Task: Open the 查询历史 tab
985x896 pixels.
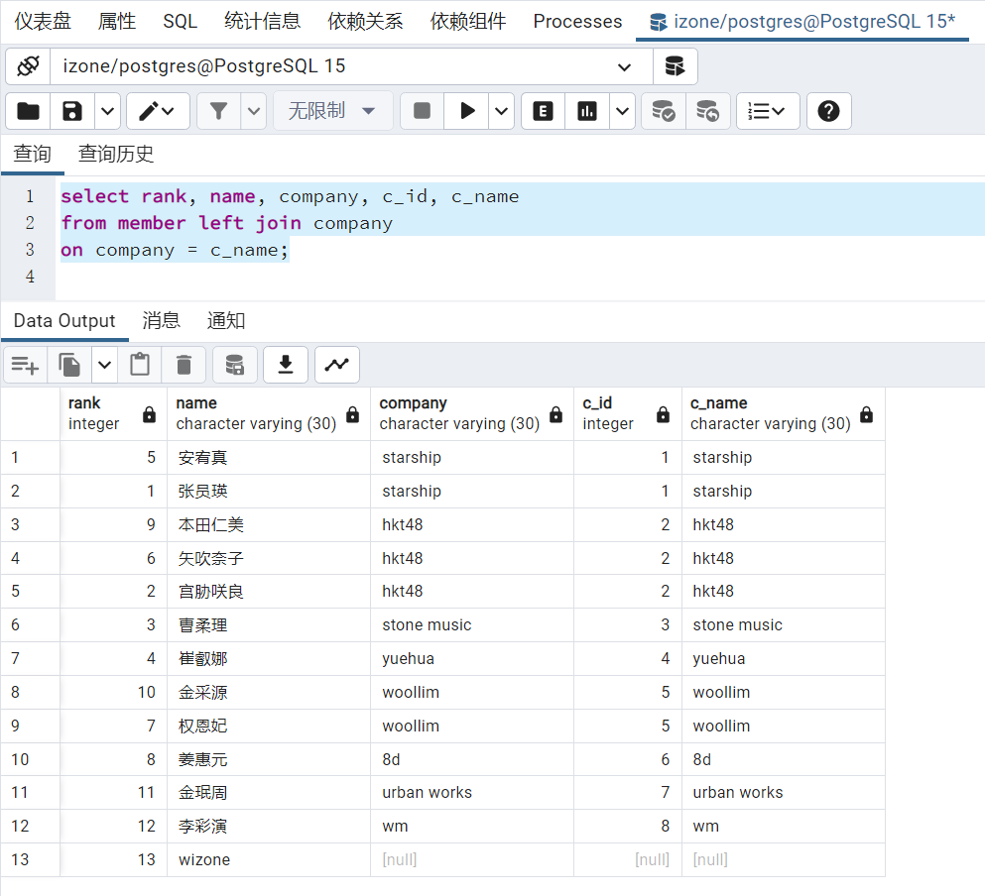Action: (x=116, y=154)
